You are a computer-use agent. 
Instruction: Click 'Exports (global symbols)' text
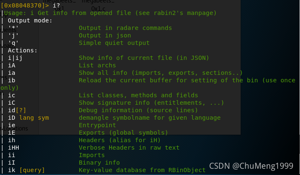click(x=123, y=133)
